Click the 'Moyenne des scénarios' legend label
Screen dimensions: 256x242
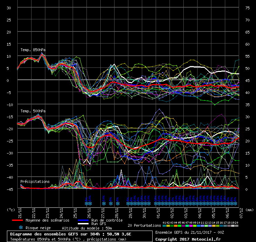click(47, 220)
